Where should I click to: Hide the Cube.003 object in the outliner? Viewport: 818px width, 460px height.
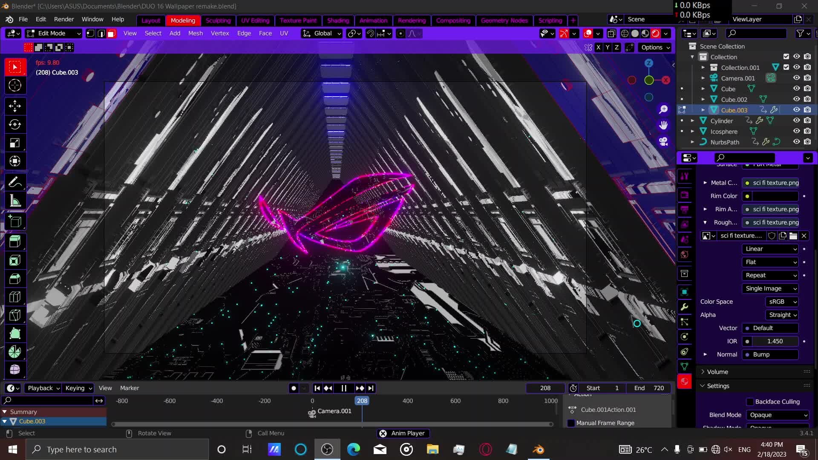coord(796,109)
